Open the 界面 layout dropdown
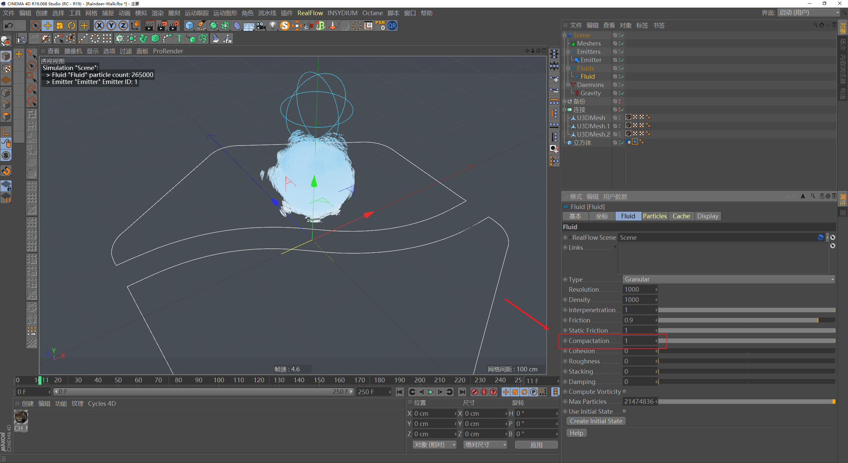The width and height of the screenshot is (848, 463). 809,13
